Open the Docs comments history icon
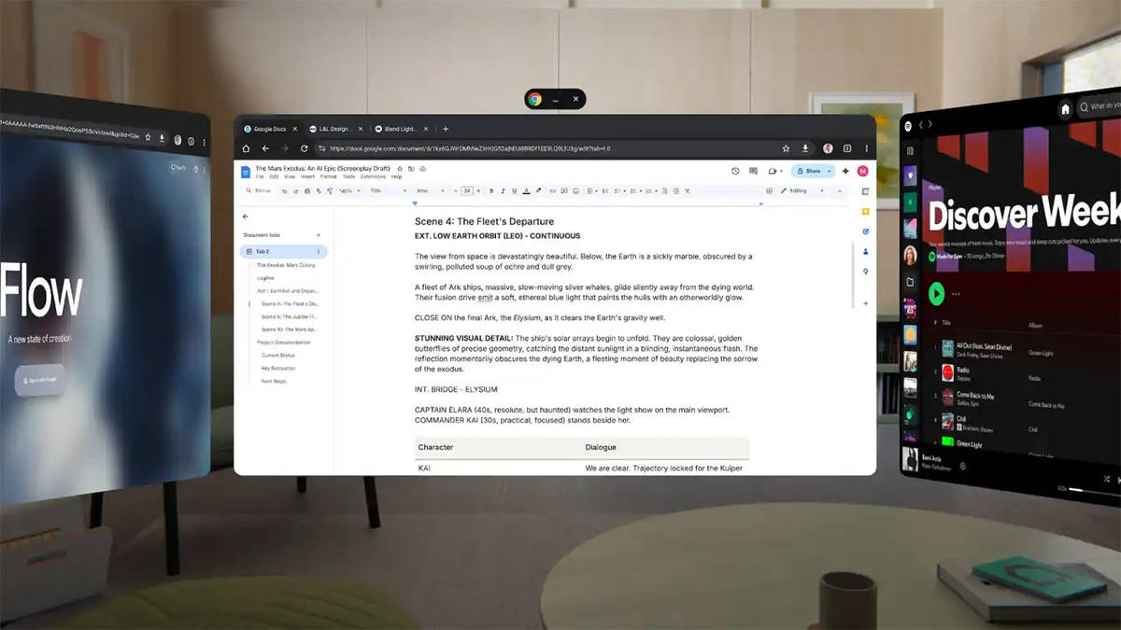The height and width of the screenshot is (630, 1121). [x=753, y=172]
